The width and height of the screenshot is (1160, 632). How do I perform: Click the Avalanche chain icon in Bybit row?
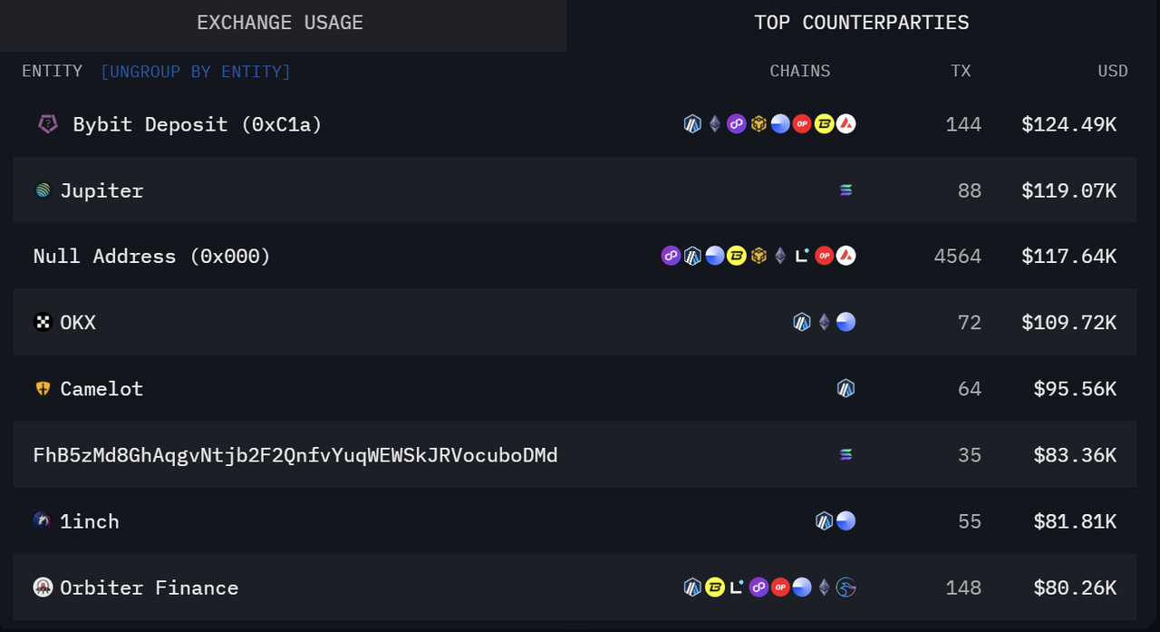pyautogui.click(x=846, y=124)
